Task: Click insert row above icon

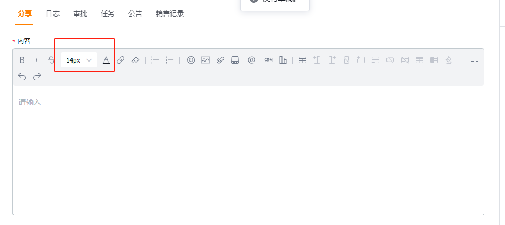Action: [360, 60]
